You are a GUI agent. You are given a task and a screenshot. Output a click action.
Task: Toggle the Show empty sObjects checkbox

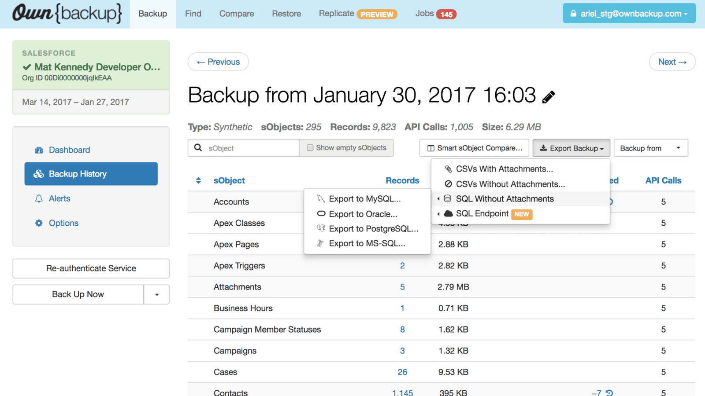(310, 148)
